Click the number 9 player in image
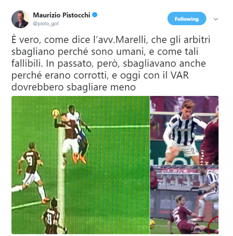The height and width of the screenshot is (236, 233). pos(31,171)
